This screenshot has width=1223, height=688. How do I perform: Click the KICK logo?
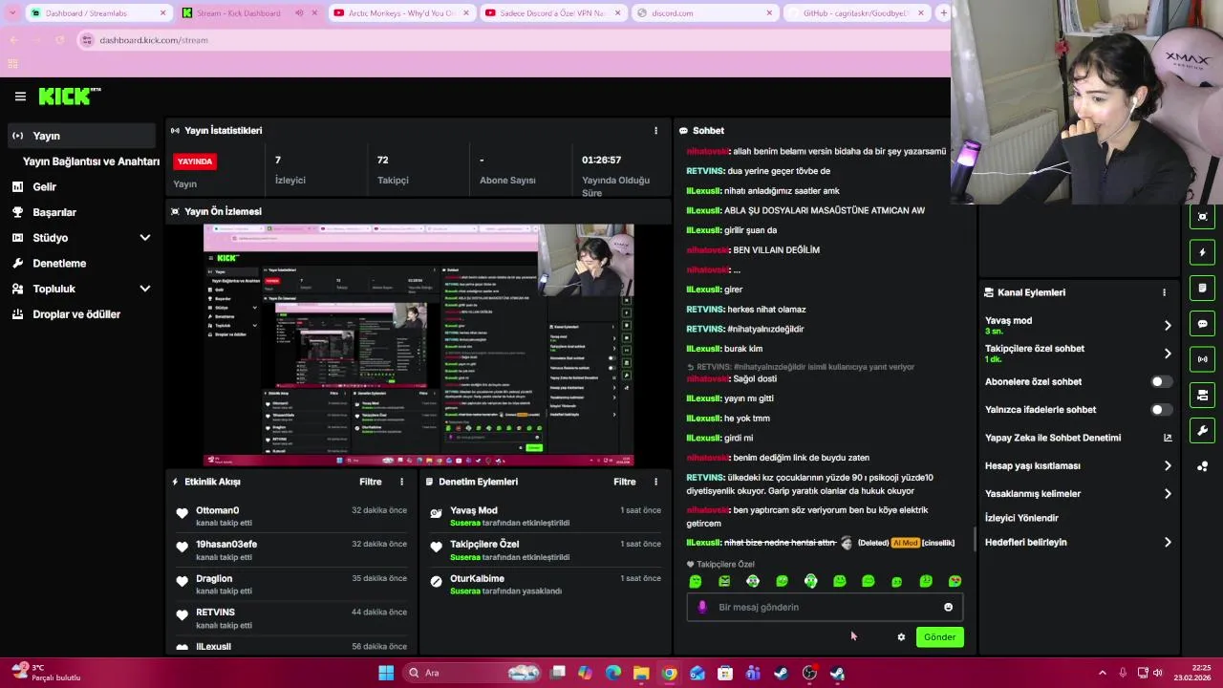coord(69,97)
